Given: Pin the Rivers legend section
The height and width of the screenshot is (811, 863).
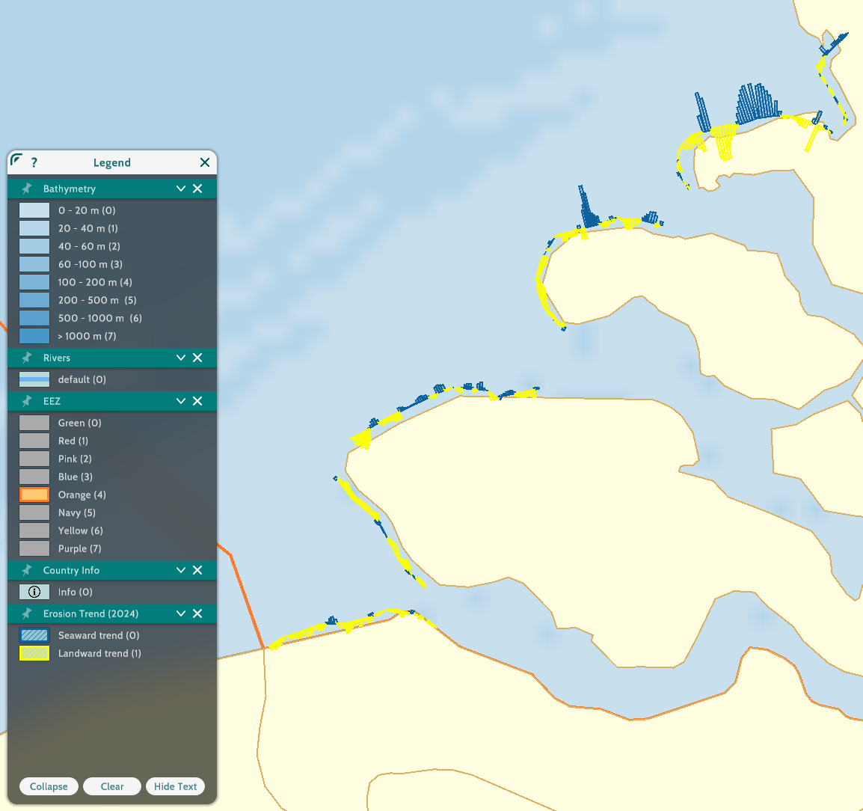Looking at the screenshot, I should [x=27, y=358].
